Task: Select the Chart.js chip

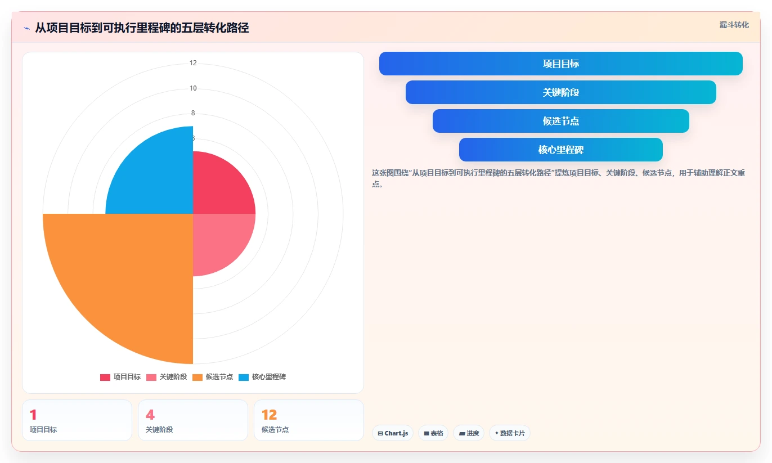Action: click(392, 433)
